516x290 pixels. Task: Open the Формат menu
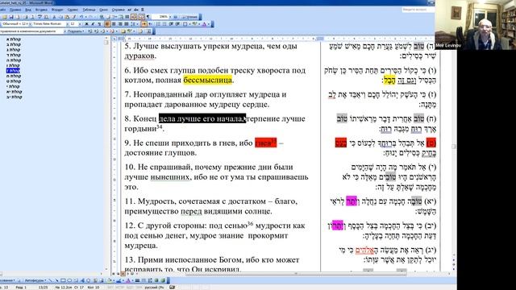point(57,10)
